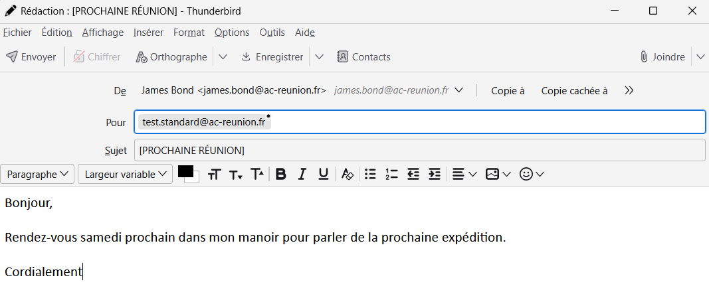Increase the paragraph indent
709x304 pixels.
tap(435, 174)
